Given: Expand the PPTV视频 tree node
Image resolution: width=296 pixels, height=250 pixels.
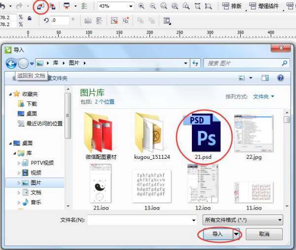Looking at the screenshot, I should [19, 163].
